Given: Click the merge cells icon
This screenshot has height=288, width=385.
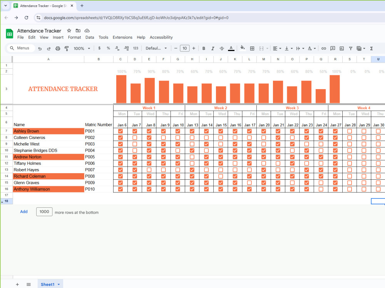Looking at the screenshot, I should tap(261, 48).
